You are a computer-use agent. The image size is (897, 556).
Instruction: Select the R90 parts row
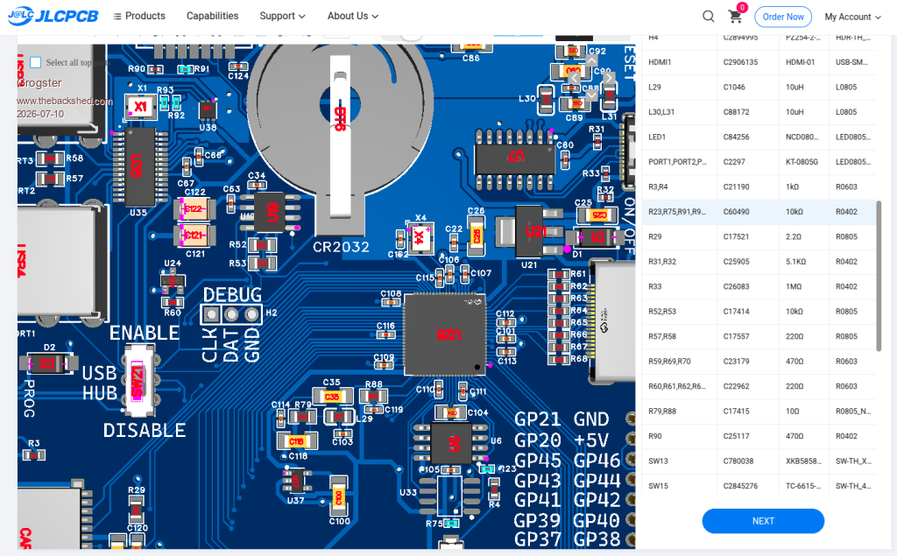pyautogui.click(x=759, y=436)
